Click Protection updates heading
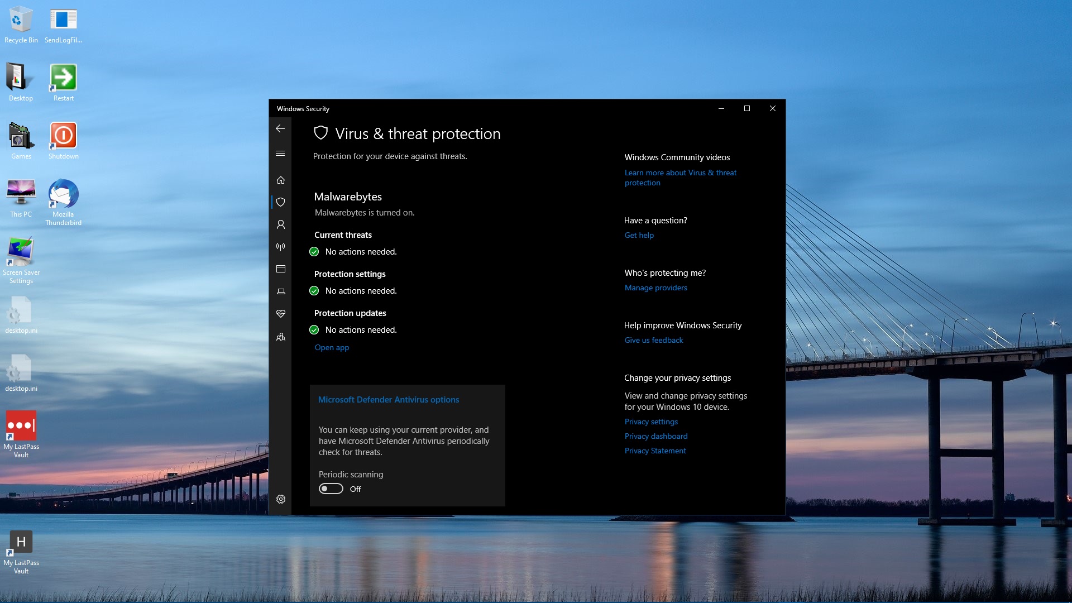Image resolution: width=1072 pixels, height=603 pixels. (350, 313)
